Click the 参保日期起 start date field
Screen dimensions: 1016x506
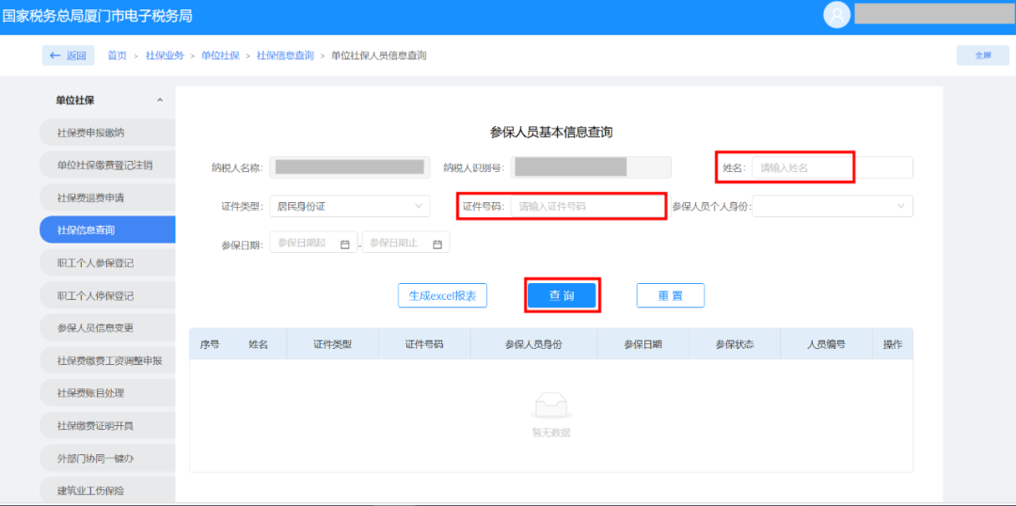(x=313, y=243)
